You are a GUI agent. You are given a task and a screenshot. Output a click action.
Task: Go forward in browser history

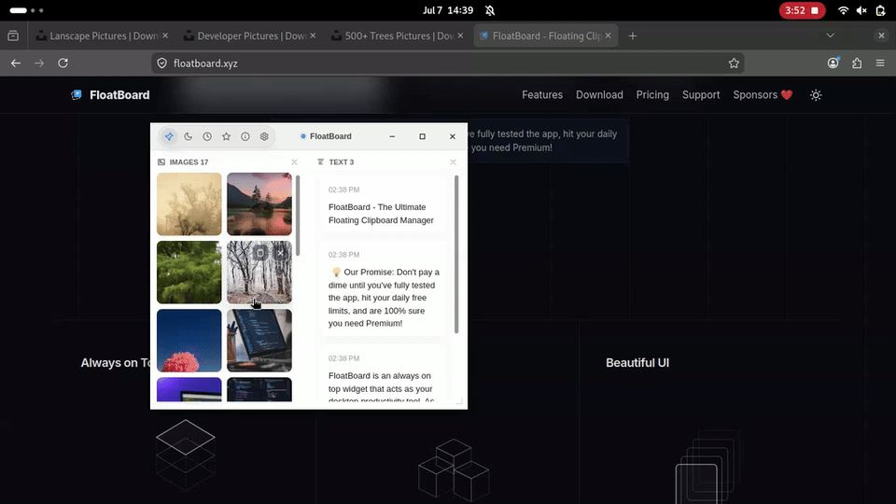(39, 63)
